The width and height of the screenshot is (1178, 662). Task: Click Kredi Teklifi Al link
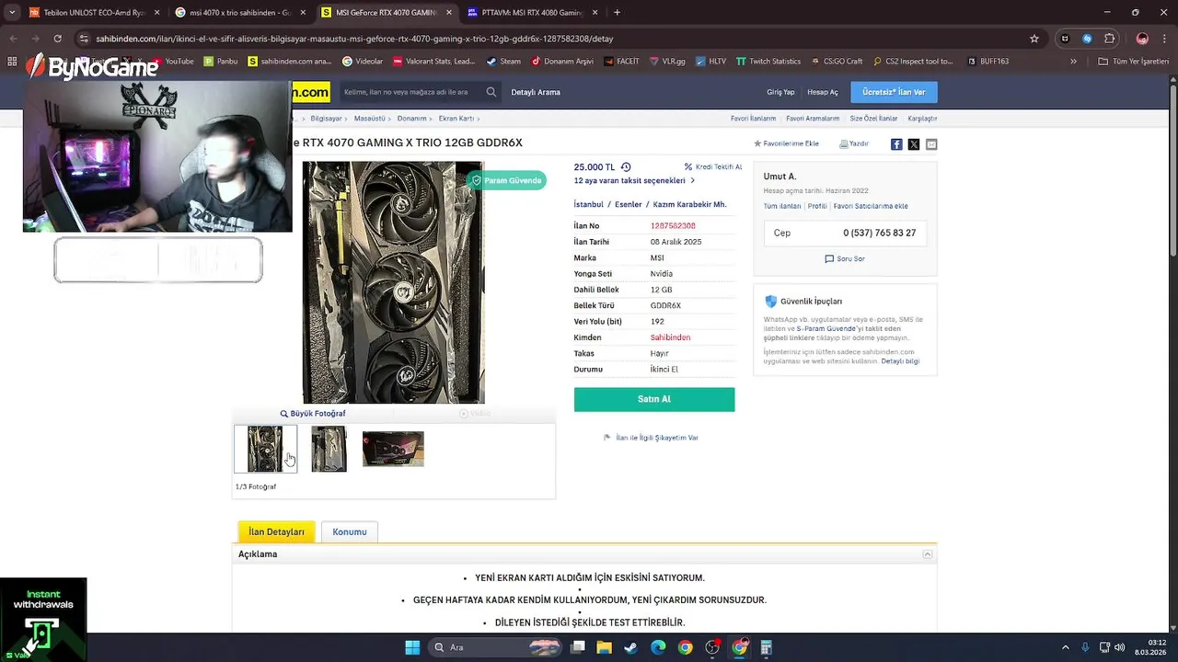point(713,167)
